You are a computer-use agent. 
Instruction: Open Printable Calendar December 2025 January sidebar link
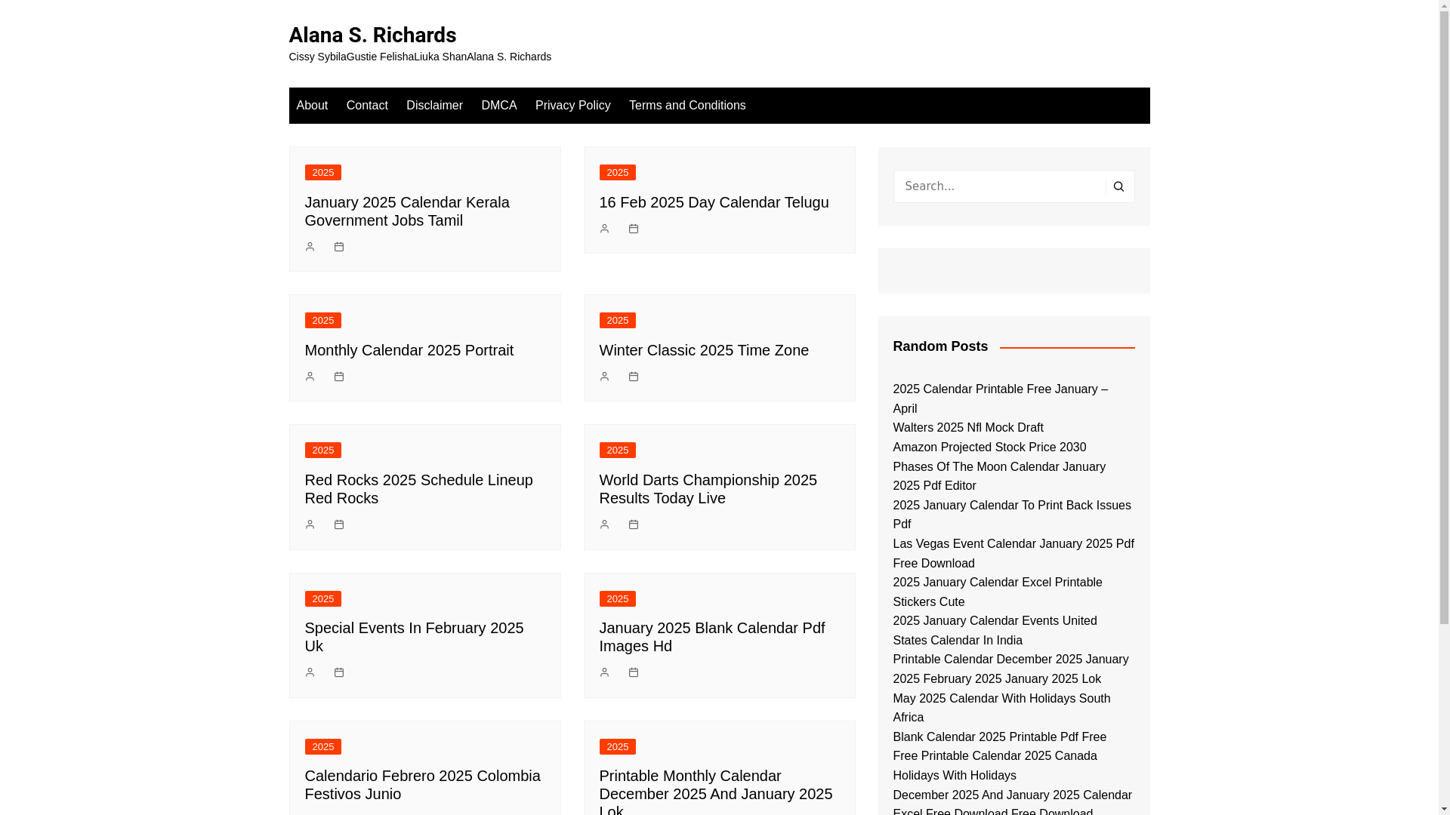tap(1010, 669)
